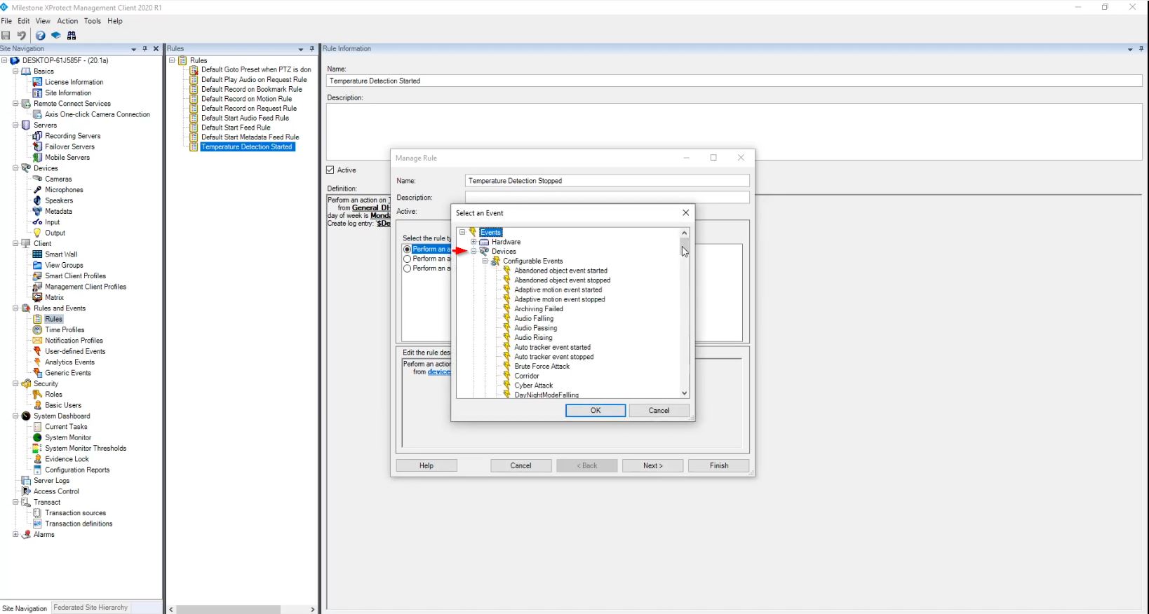Click the event list scroll down arrow
Screen dimensions: 1149x614
685,393
